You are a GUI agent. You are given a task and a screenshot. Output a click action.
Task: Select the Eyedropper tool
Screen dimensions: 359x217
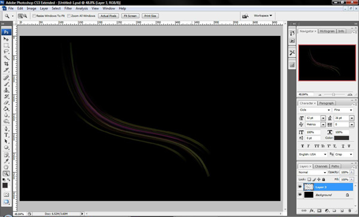point(6,161)
